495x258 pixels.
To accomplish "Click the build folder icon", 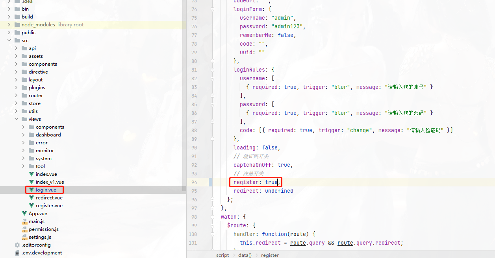I will (17, 17).
